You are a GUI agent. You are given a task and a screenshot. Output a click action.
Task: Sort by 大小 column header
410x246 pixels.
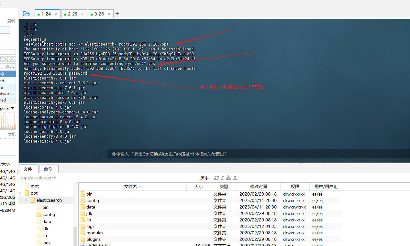tap(199, 187)
